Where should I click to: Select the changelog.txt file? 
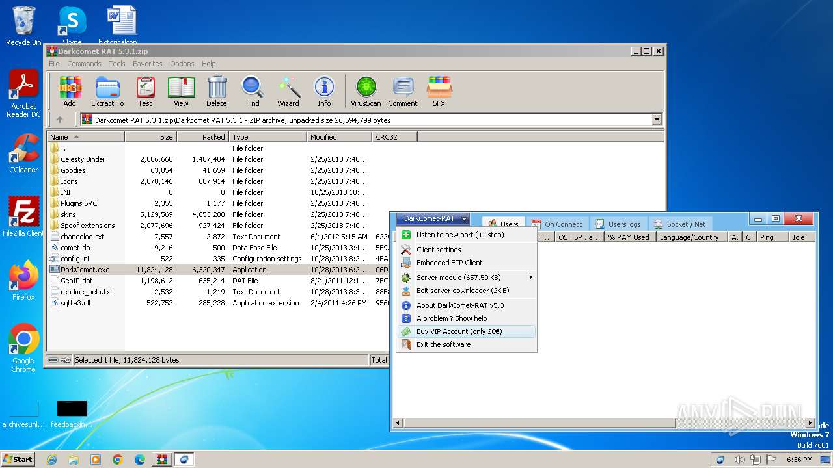(82, 237)
